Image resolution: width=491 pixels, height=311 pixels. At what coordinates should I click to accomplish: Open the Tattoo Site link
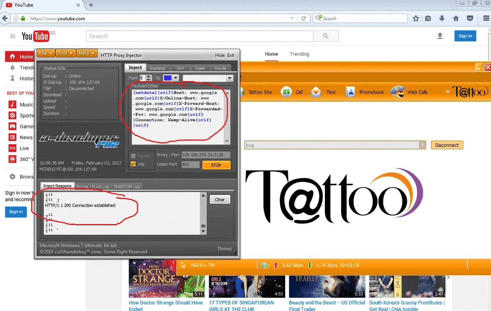260,92
